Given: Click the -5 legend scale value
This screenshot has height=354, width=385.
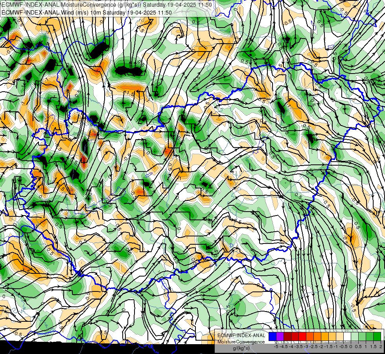Looking at the screenshot, I should (x=276, y=347).
